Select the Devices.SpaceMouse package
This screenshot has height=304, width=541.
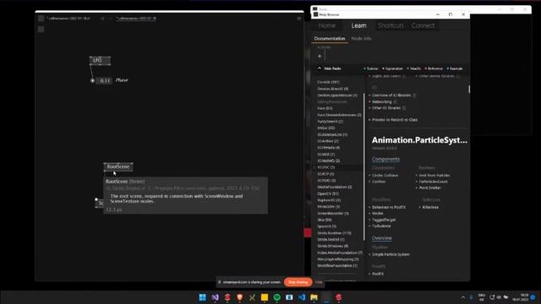click(337, 95)
